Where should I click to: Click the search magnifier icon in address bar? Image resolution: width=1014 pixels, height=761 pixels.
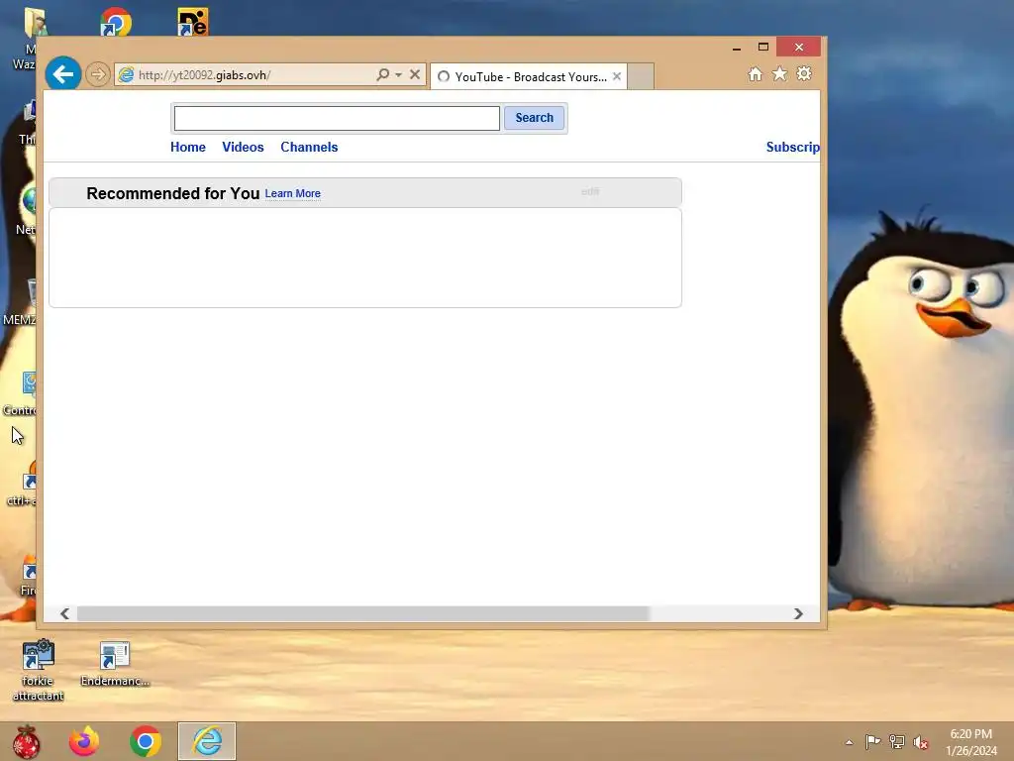click(x=383, y=74)
